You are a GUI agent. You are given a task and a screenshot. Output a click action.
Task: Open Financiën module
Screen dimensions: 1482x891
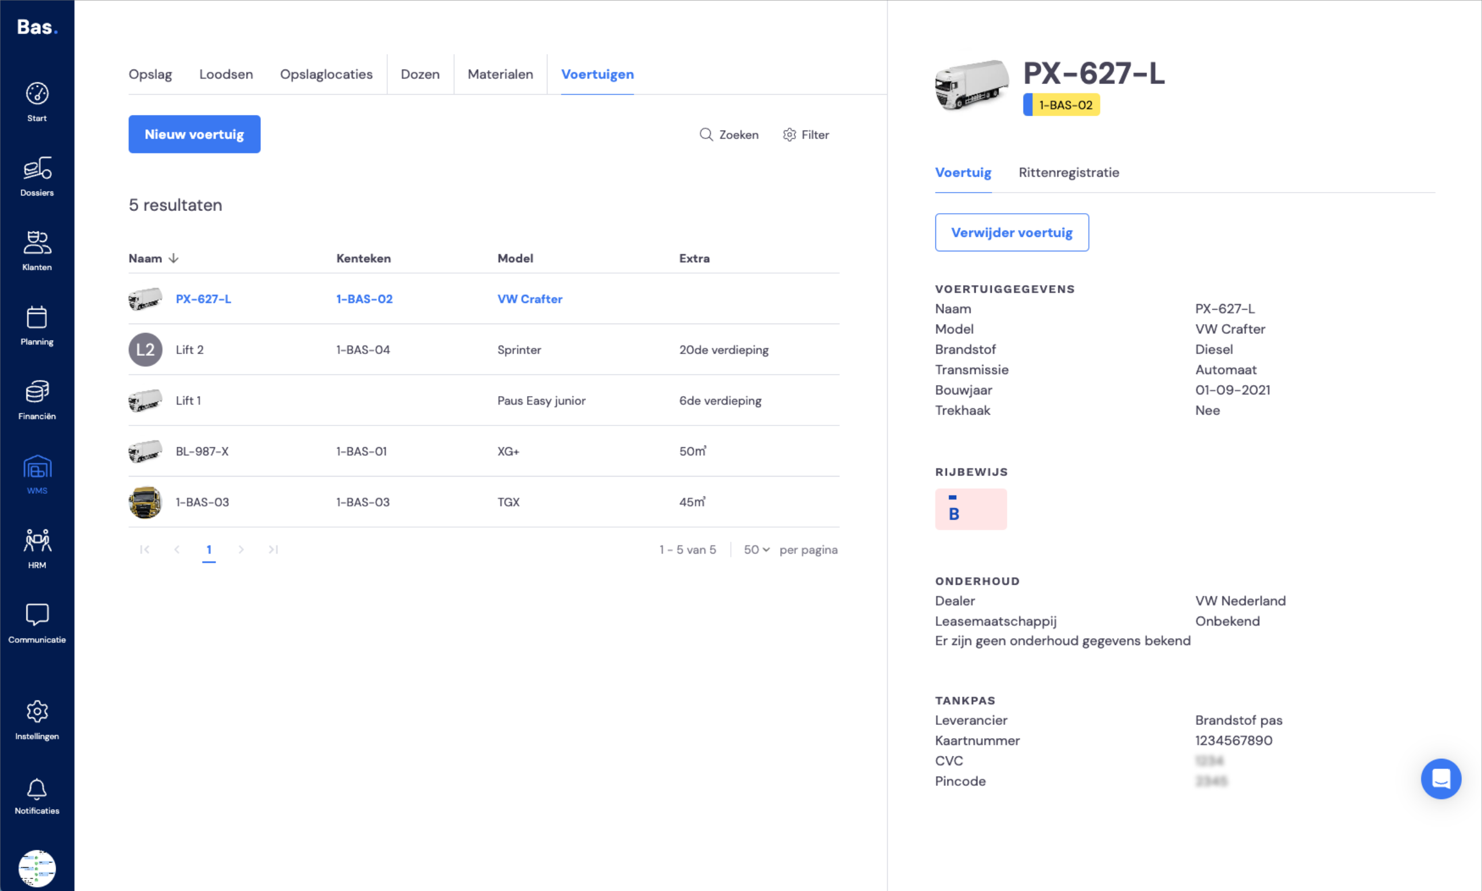[x=37, y=391]
